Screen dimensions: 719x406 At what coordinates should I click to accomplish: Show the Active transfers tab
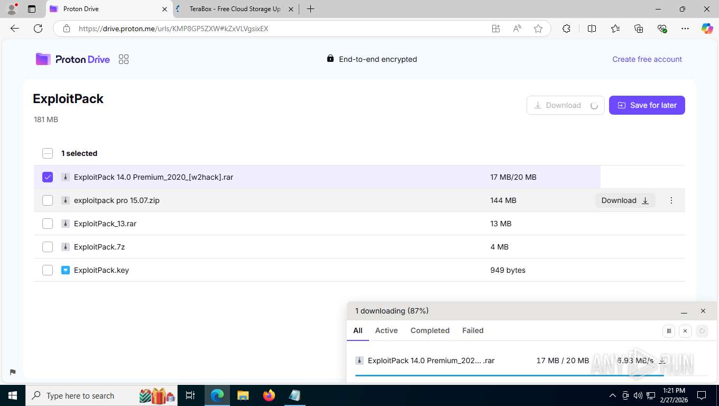[386, 330]
